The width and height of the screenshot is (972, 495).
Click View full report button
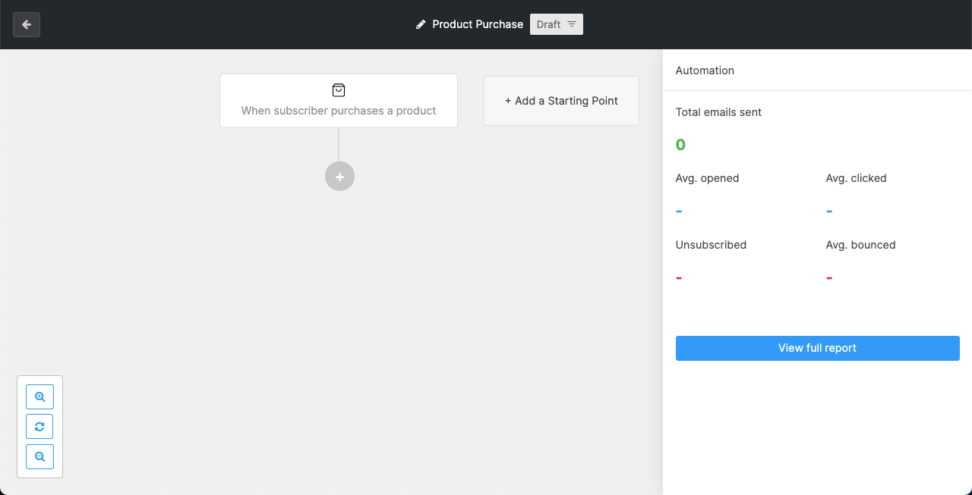818,348
